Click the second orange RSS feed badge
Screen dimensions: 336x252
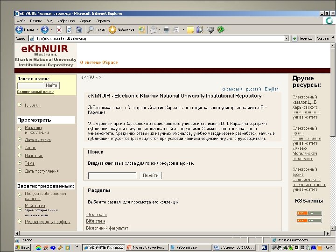coord(309,220)
